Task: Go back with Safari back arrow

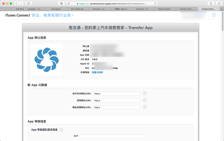Action: coord(17,4)
